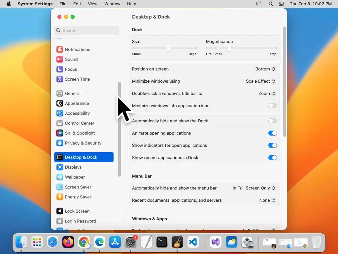Enable Minimize windows into application icon
This screenshot has height=254, width=338.
coord(272,106)
